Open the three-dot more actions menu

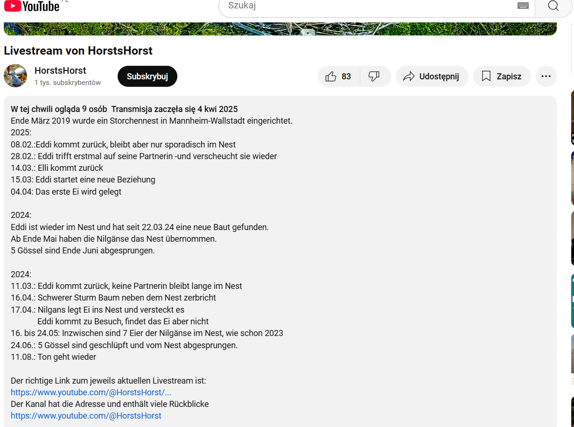tap(546, 77)
